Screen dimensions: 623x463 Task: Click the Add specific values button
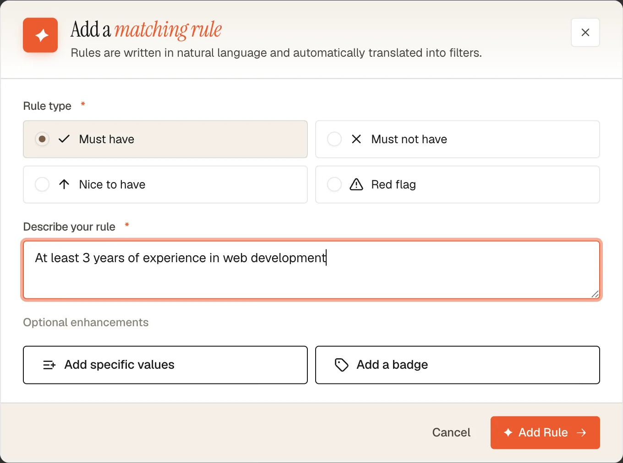coord(165,365)
